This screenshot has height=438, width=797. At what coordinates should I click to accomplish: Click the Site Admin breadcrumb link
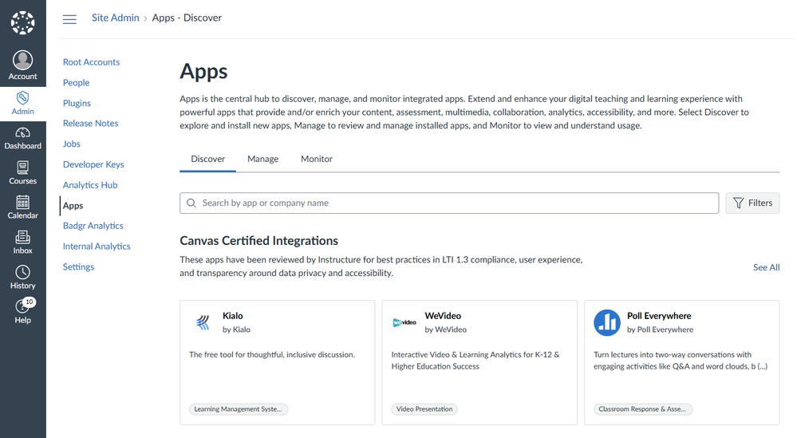click(115, 18)
